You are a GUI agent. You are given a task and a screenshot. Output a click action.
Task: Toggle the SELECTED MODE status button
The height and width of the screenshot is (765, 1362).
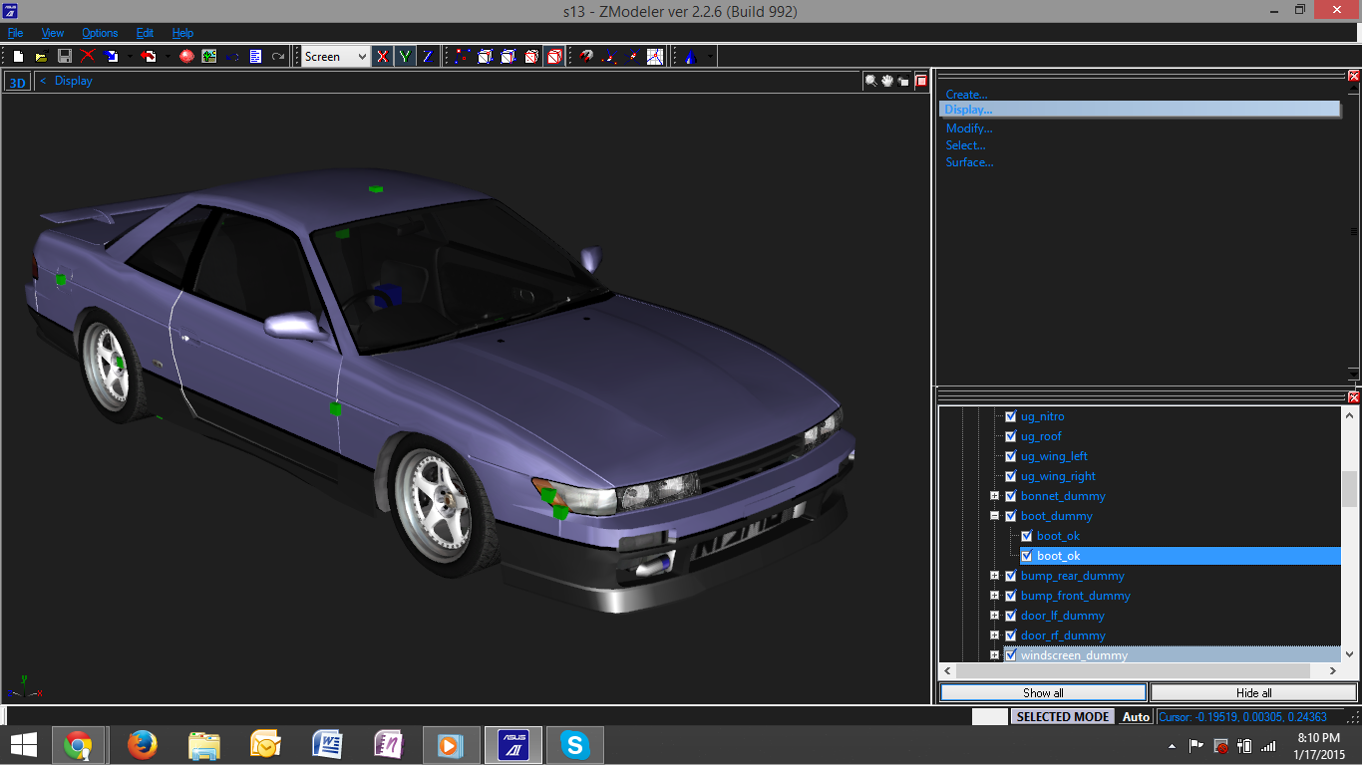pos(1063,717)
